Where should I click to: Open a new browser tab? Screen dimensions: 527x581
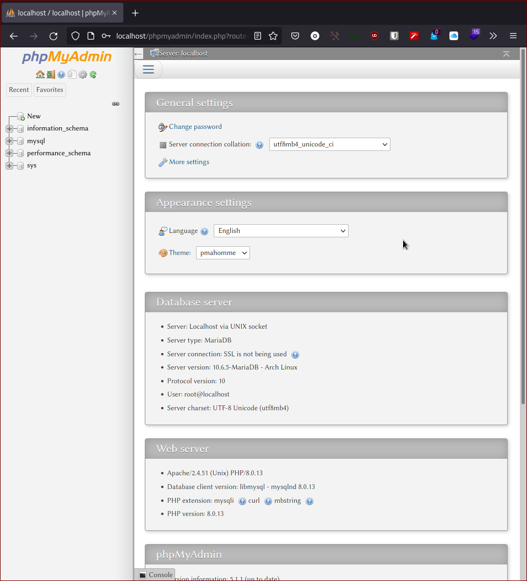(x=135, y=13)
